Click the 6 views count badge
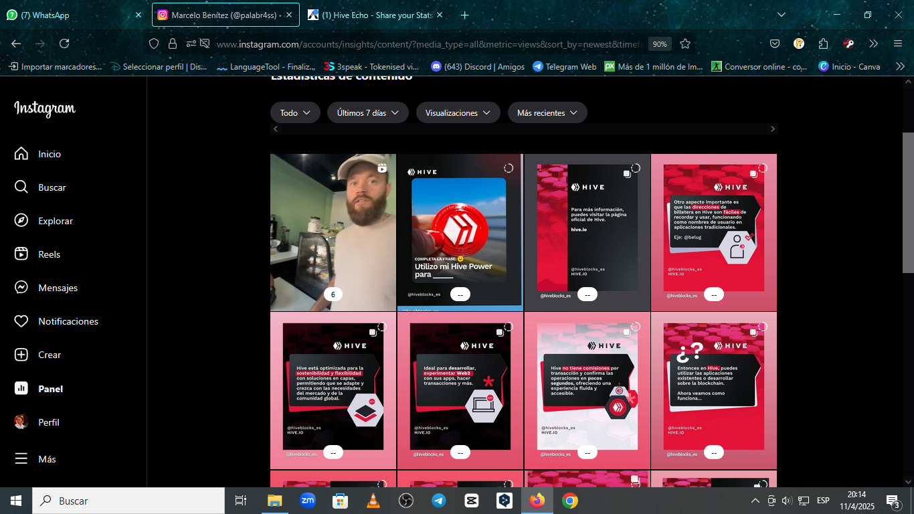The image size is (914, 514). coord(333,294)
